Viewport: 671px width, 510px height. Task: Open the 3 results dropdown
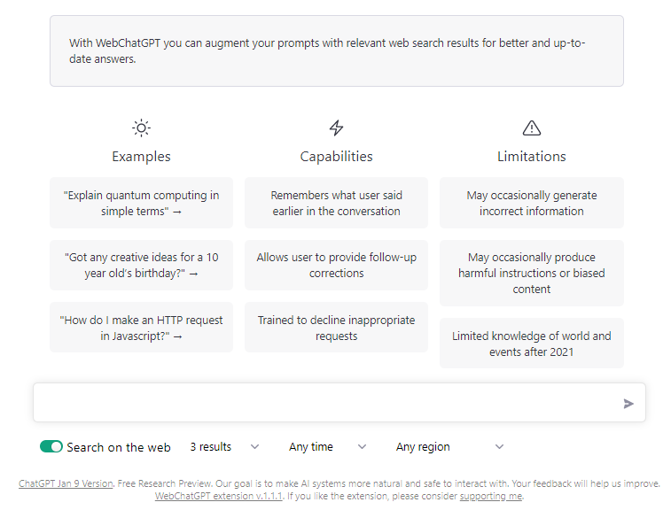coord(225,447)
